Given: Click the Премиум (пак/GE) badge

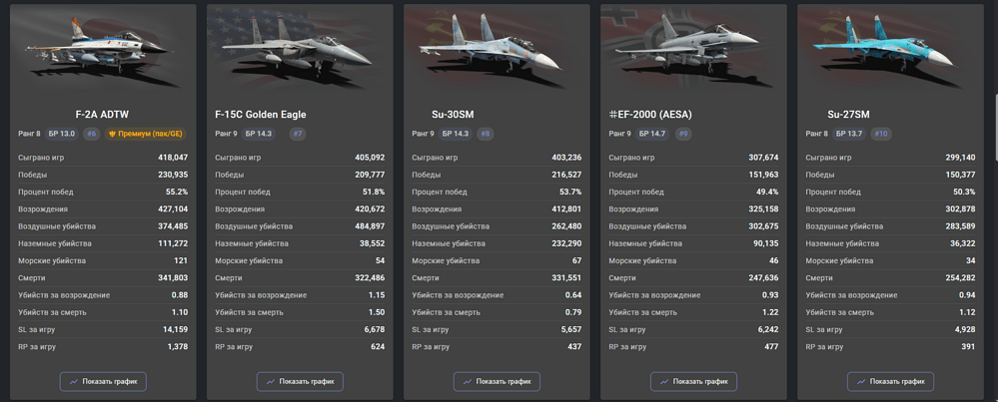Looking at the screenshot, I should coord(145,134).
